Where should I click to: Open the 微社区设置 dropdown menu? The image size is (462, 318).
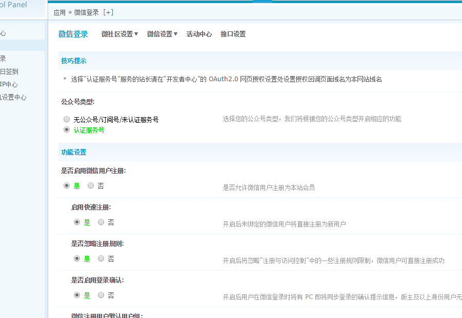coord(119,34)
